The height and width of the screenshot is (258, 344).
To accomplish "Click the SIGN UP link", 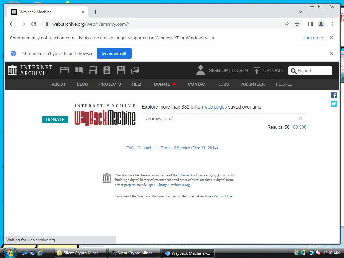I will (x=218, y=70).
